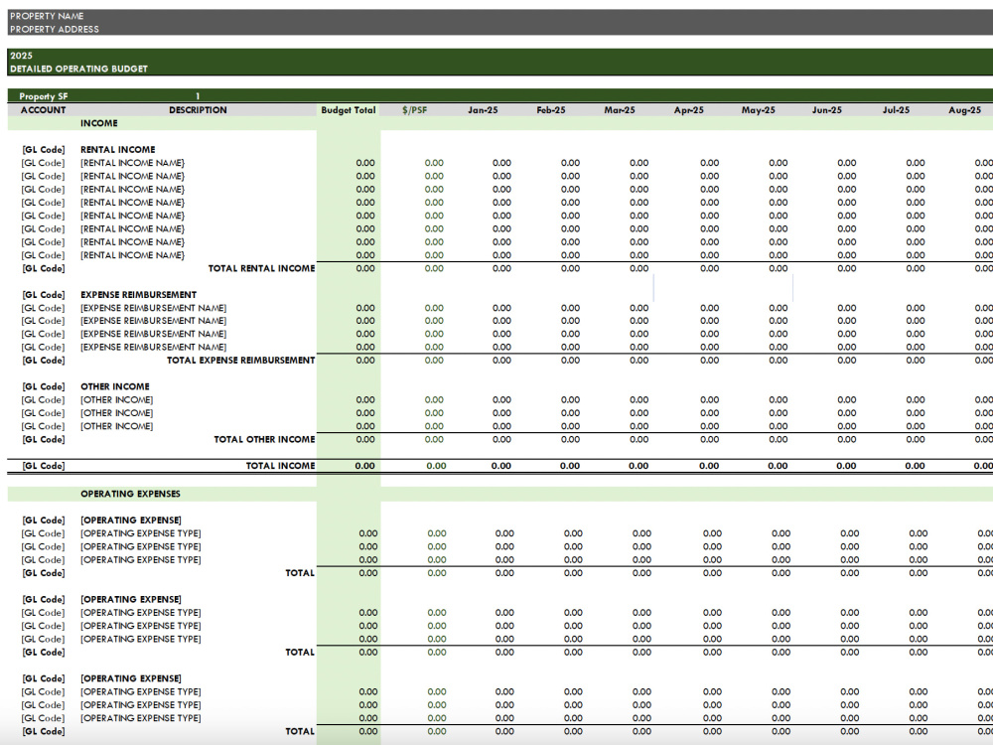Click GL Code beside RENTAL INCOME heading
The height and width of the screenshot is (745, 993).
(43, 150)
